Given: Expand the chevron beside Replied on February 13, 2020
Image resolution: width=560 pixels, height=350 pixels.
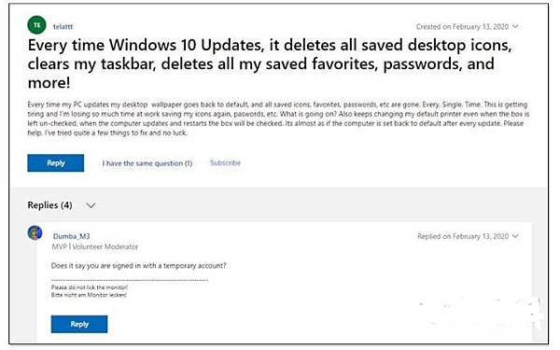Looking at the screenshot, I should (515, 236).
